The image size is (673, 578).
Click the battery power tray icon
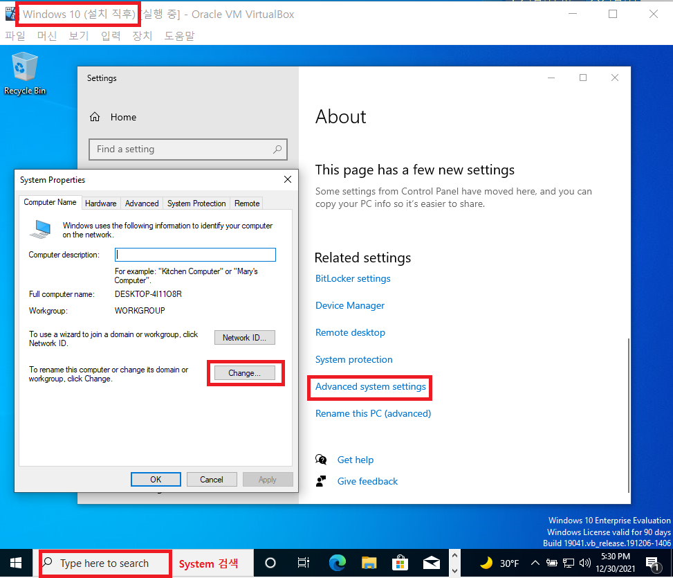coord(552,563)
